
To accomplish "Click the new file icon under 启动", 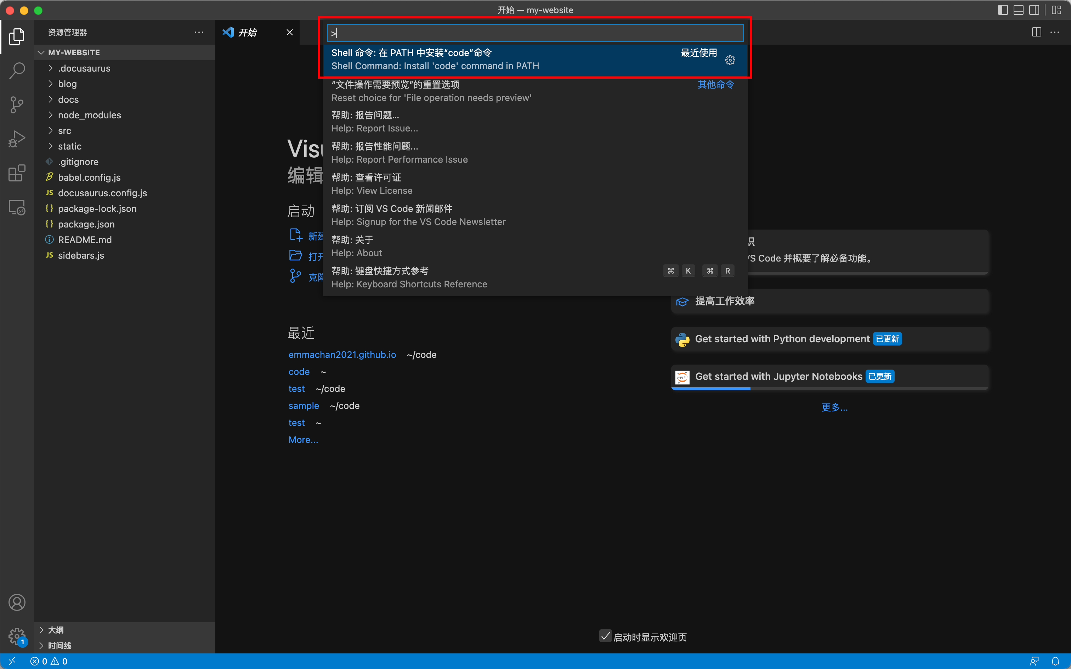I will [295, 235].
